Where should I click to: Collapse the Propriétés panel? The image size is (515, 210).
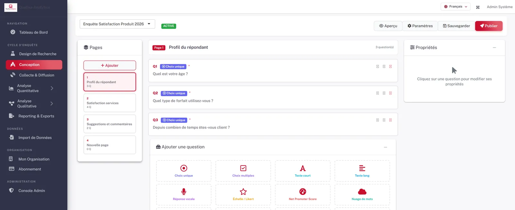[494, 48]
